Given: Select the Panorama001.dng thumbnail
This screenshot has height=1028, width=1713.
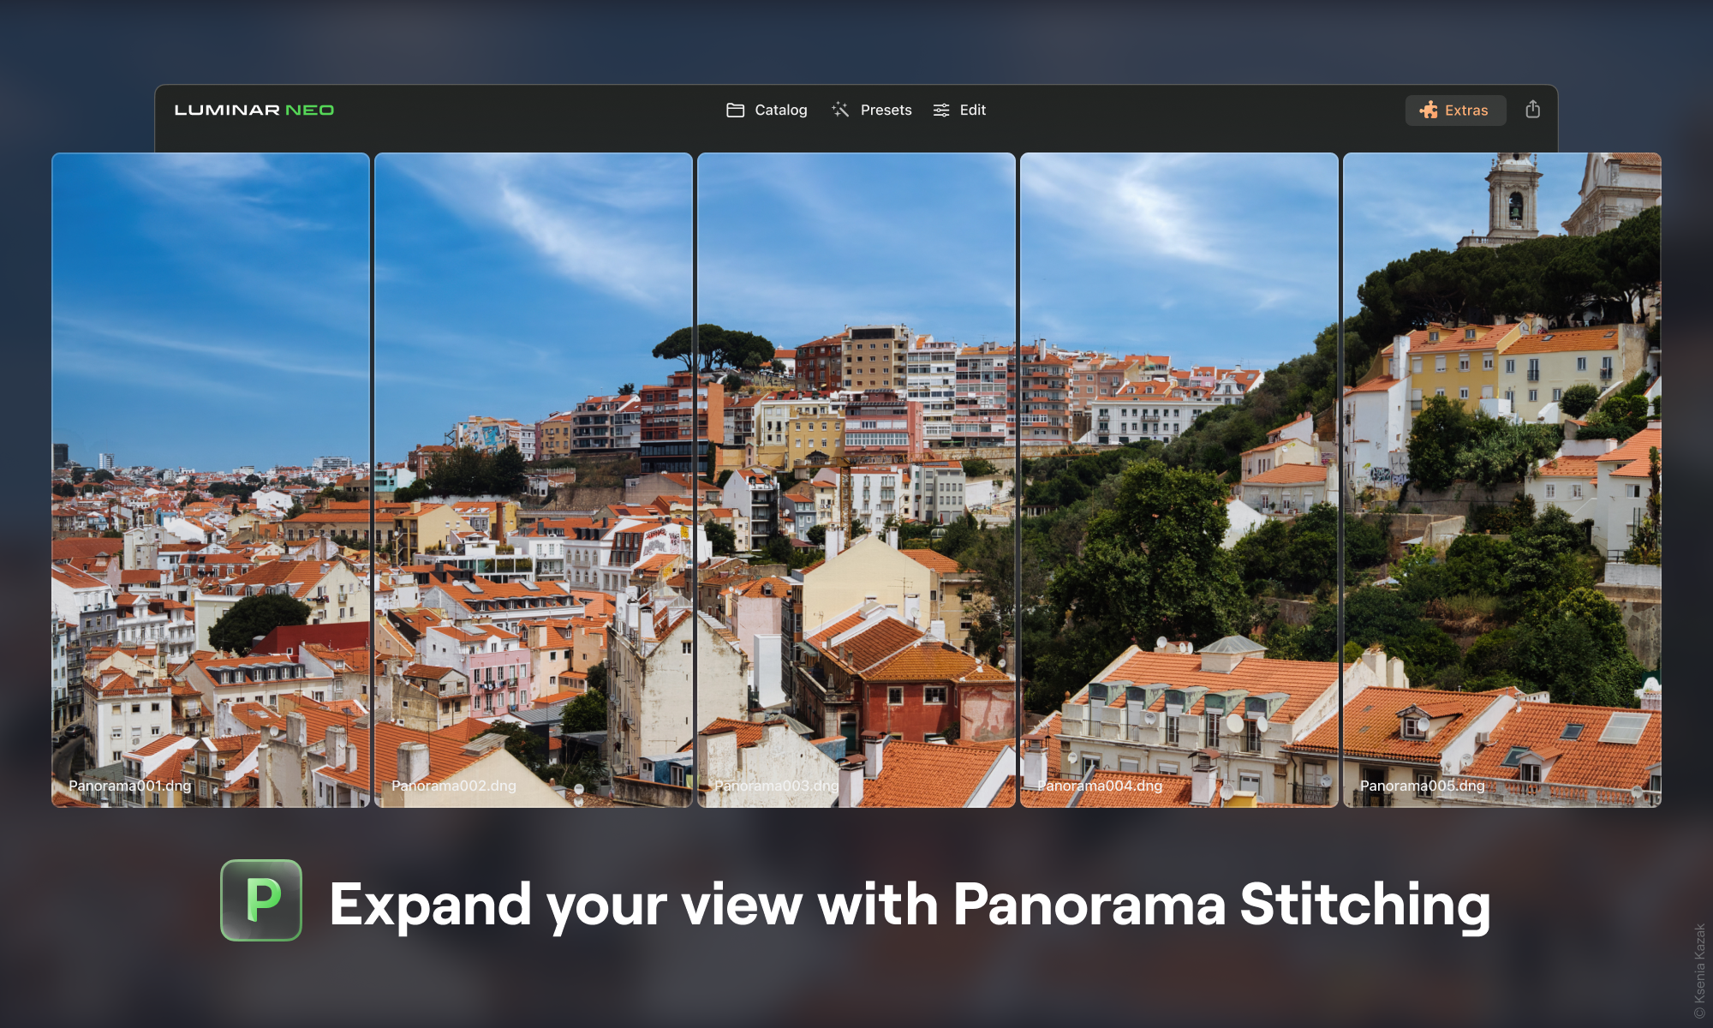Looking at the screenshot, I should pos(211,480).
